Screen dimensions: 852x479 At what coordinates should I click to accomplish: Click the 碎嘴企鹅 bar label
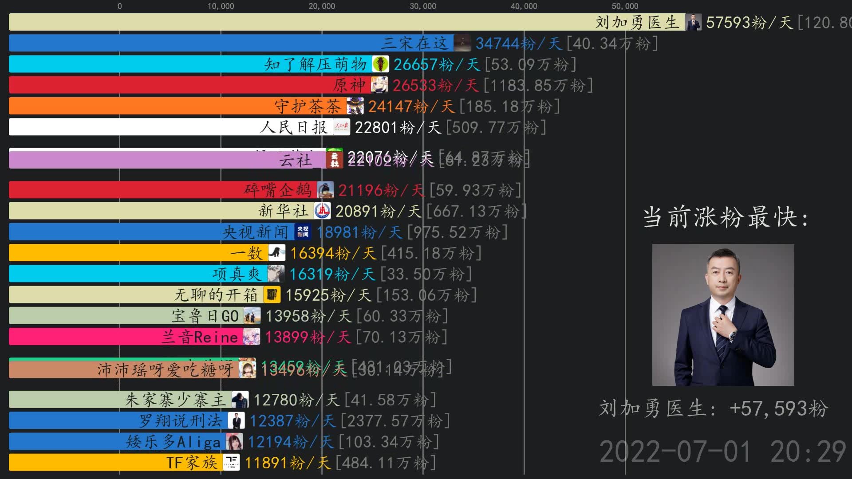278,190
